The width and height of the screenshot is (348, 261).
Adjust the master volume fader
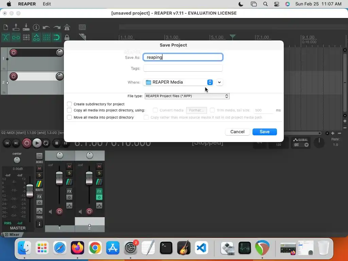point(30,191)
